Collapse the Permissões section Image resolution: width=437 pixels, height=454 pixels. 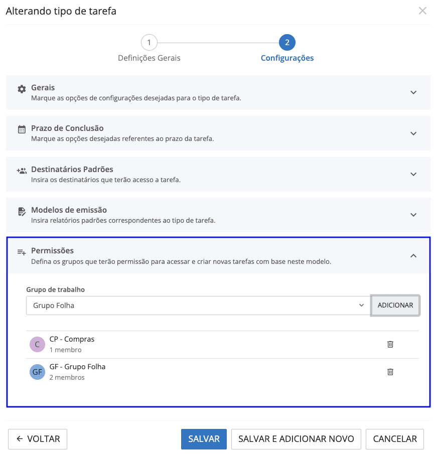(x=413, y=256)
